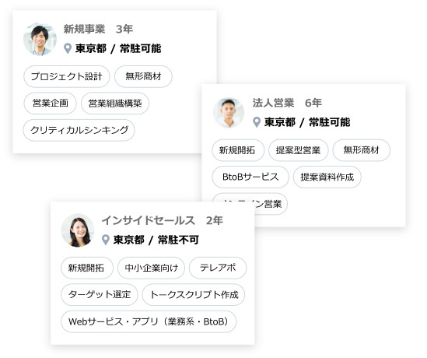Choose the 提案資料作成 tag
Viewport: 427px width, 358px height.
click(327, 177)
